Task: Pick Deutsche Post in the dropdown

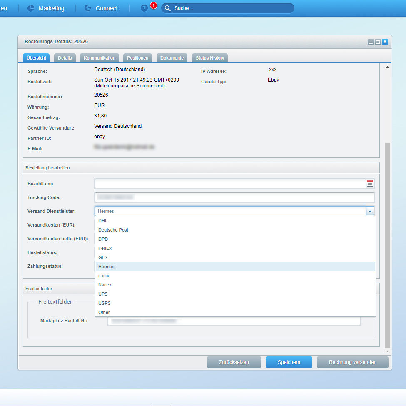Action: [x=113, y=230]
